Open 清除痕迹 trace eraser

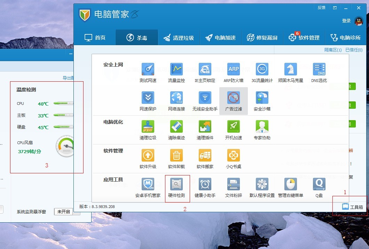tap(176, 130)
